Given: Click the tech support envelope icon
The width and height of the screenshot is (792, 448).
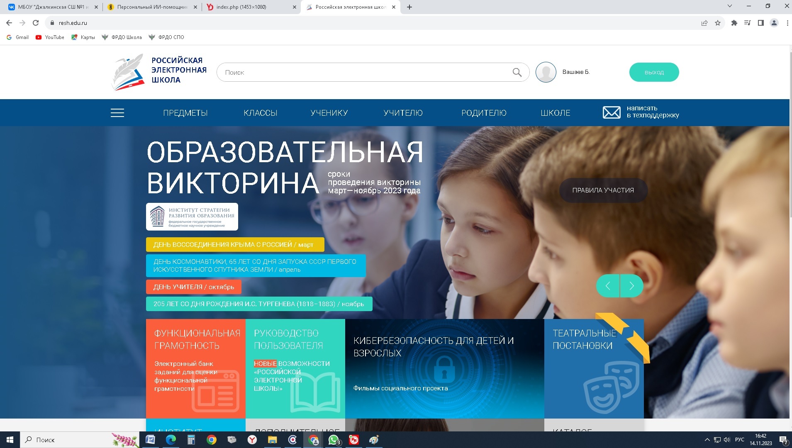Looking at the screenshot, I should pos(611,112).
